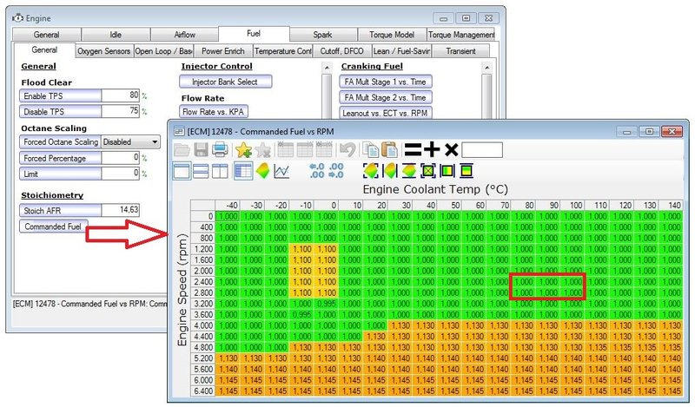The height and width of the screenshot is (407, 695).
Task: Click the plus (add value) icon
Action: (432, 150)
